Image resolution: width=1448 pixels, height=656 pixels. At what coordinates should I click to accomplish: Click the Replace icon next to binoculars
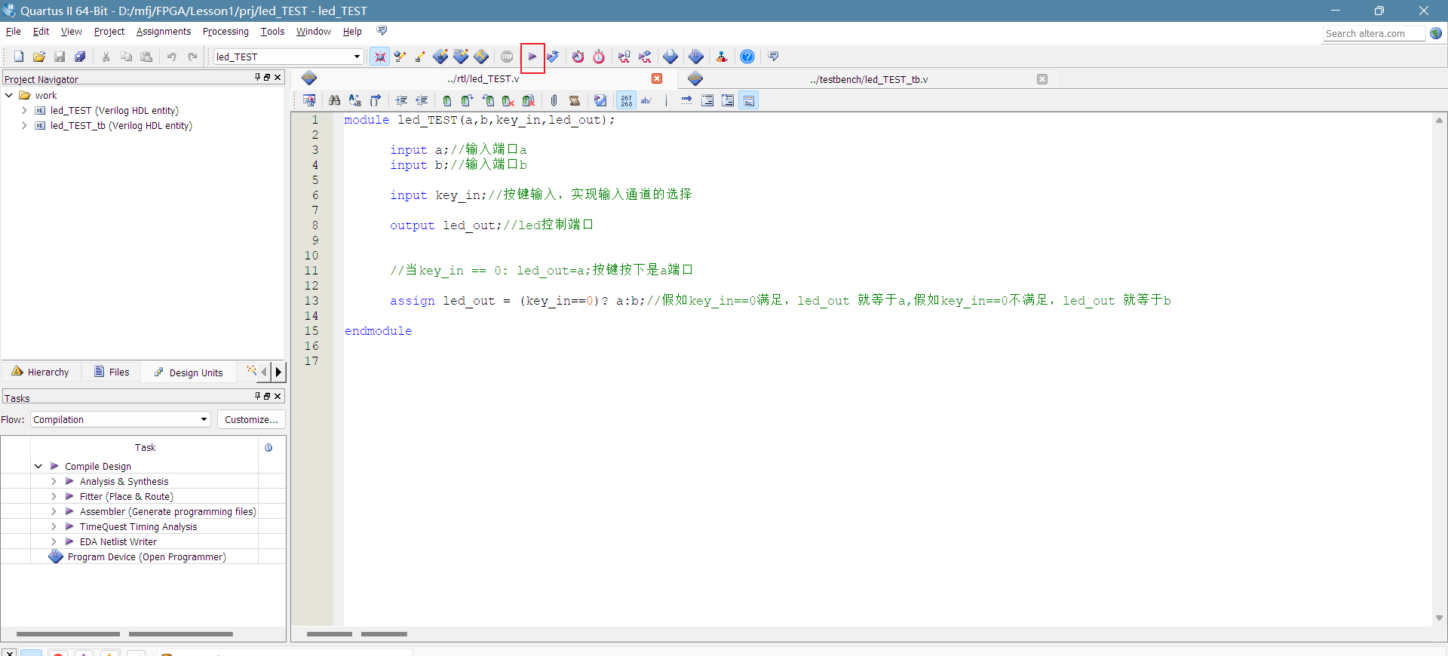[354, 100]
